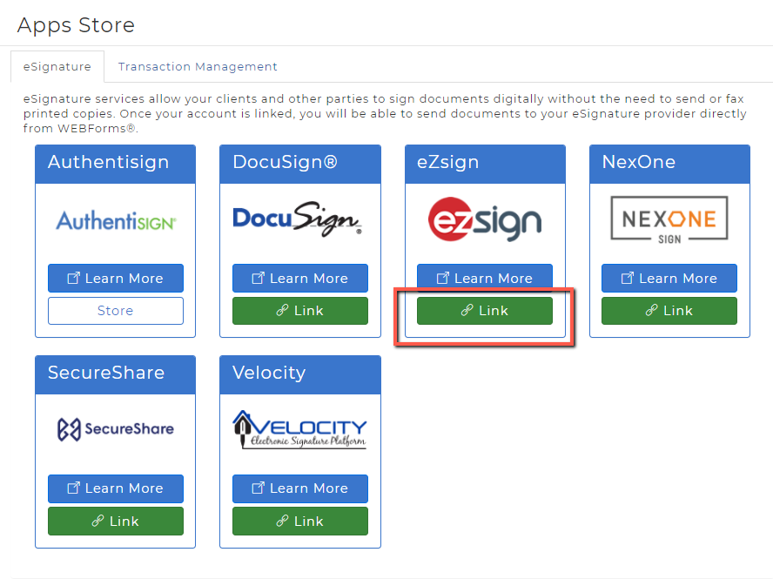The image size is (773, 579).
Task: Open the eSignature tab
Action: (x=57, y=66)
